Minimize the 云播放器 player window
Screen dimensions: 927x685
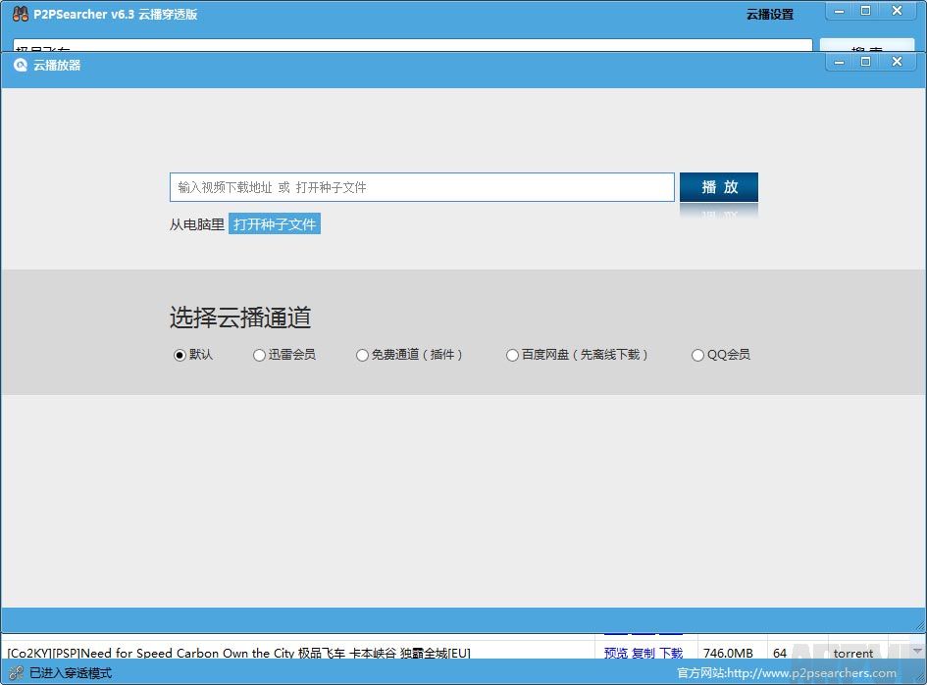pos(839,61)
